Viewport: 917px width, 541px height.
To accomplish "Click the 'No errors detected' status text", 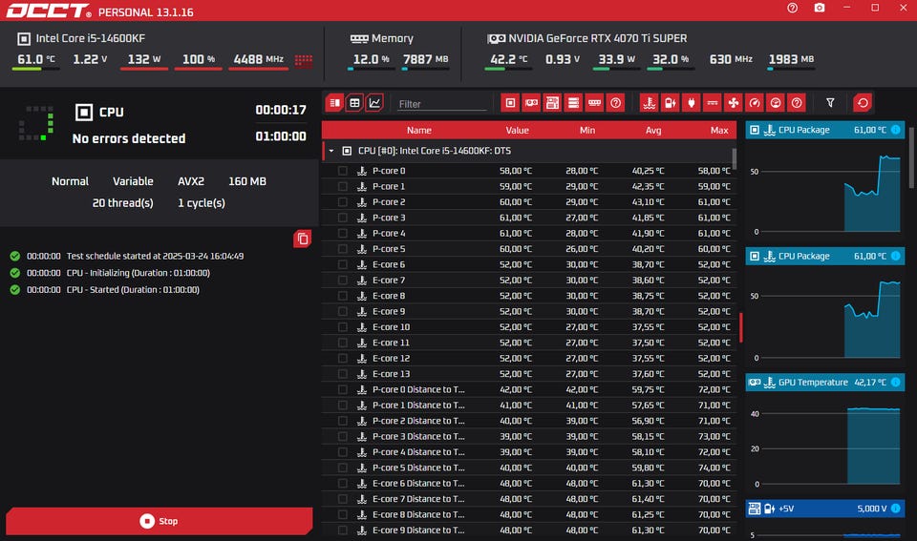I will [129, 138].
